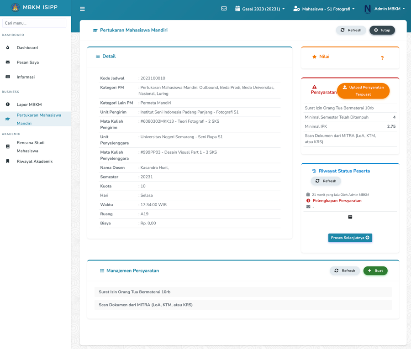Open the envelope messages icon in header
The height and width of the screenshot is (349, 411).
tap(224, 9)
